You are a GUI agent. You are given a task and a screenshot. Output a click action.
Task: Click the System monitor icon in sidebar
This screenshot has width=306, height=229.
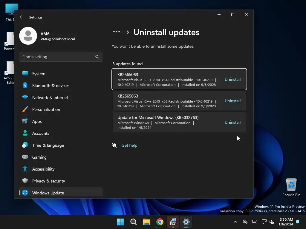pos(25,73)
